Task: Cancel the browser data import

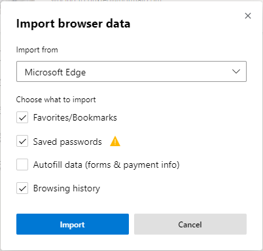Action: [x=190, y=224]
